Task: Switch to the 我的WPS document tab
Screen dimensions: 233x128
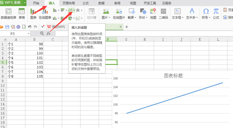Action: pyautogui.click(x=56, y=27)
